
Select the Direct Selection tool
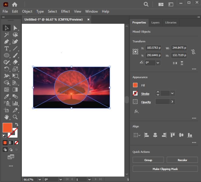(15, 28)
